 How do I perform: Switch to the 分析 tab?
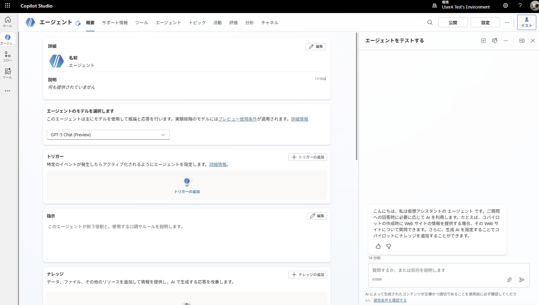pyautogui.click(x=249, y=23)
